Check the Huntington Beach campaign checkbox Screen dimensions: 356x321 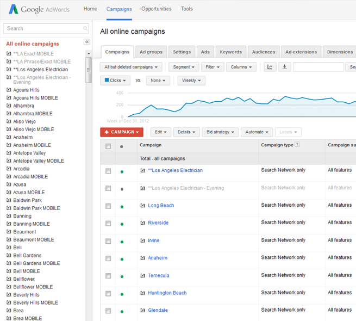coord(108,293)
